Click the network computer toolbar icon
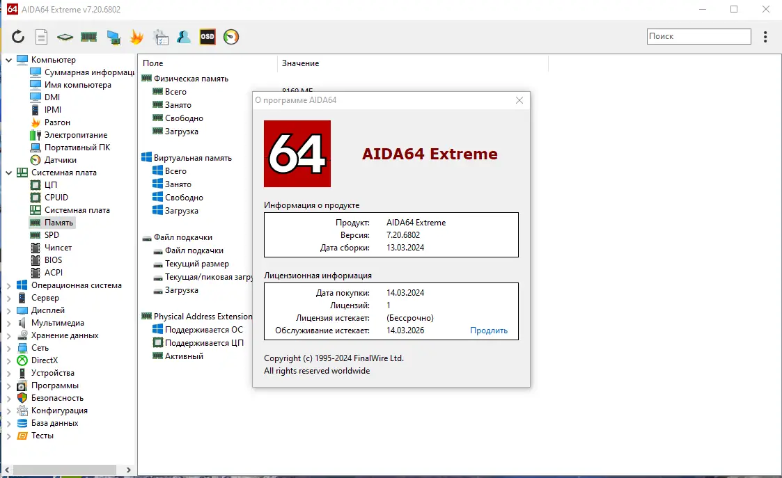The width and height of the screenshot is (782, 478). tap(114, 38)
